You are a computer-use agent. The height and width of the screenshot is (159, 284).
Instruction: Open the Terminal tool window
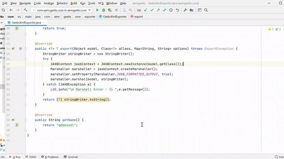pyautogui.click(x=71, y=157)
